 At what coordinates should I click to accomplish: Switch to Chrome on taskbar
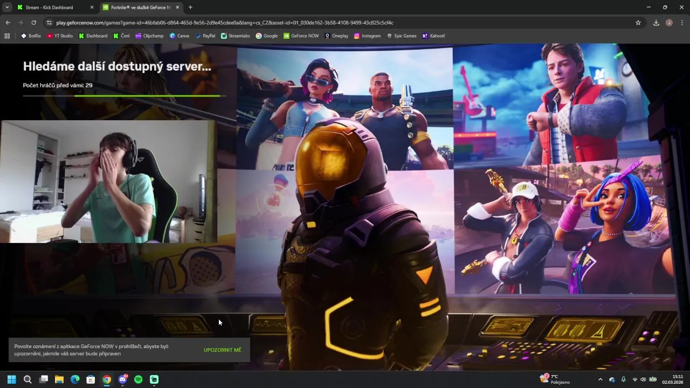(107, 379)
